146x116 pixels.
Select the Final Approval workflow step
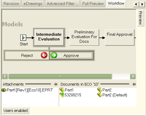[x=120, y=37]
